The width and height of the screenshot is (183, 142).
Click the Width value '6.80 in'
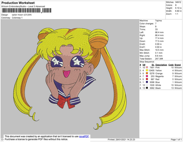[178, 11]
